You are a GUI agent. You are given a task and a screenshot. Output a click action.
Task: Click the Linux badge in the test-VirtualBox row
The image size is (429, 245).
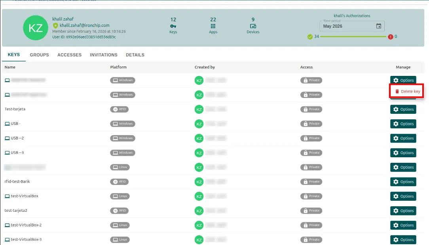(x=120, y=196)
